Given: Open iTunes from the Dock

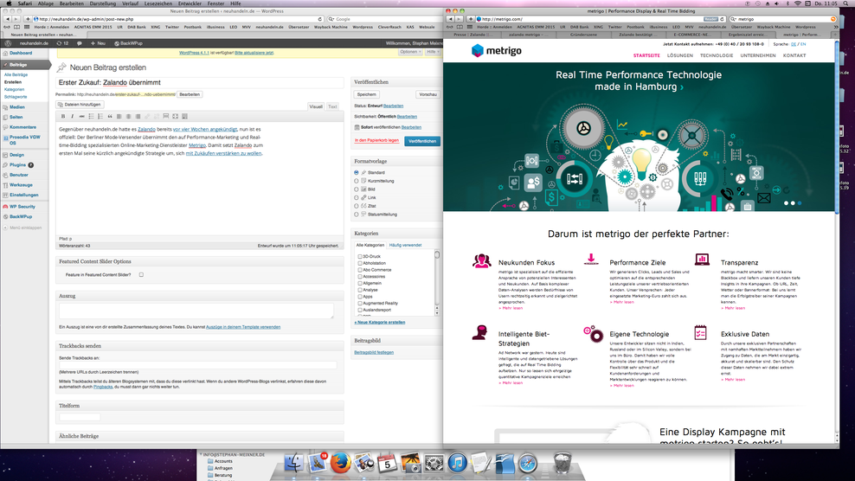Looking at the screenshot, I should 458,464.
